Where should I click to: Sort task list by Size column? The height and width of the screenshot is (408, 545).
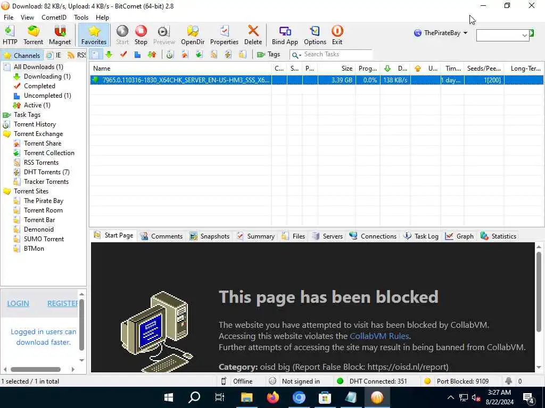click(x=336, y=69)
